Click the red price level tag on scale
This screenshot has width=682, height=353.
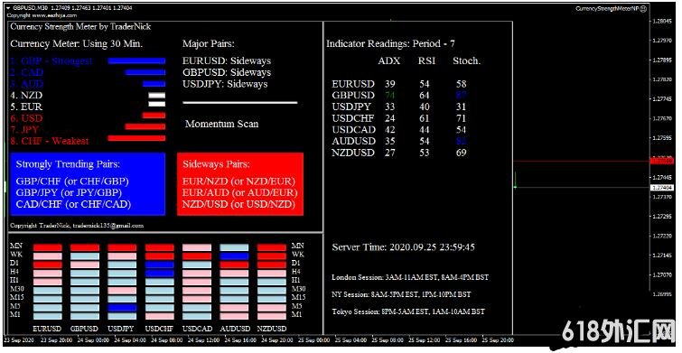click(x=661, y=161)
